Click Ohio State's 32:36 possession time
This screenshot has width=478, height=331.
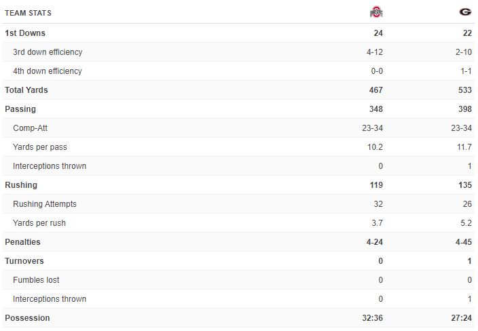coord(371,318)
